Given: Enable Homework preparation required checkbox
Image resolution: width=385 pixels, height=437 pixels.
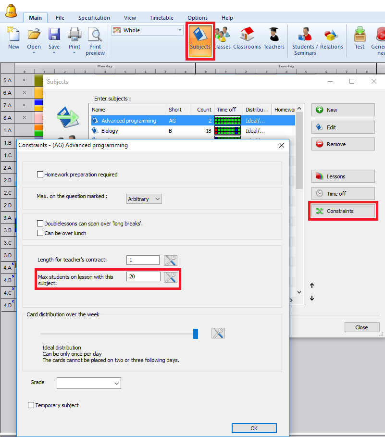Looking at the screenshot, I should click(40, 175).
